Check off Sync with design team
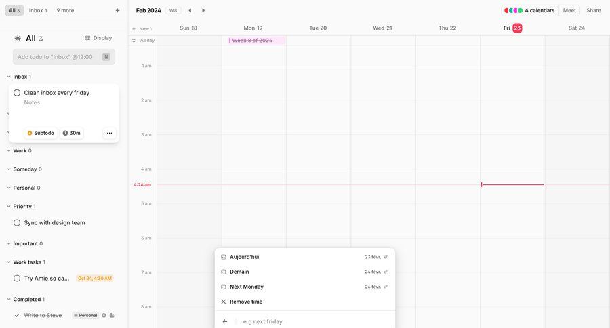Image resolution: width=610 pixels, height=328 pixels. click(x=17, y=222)
